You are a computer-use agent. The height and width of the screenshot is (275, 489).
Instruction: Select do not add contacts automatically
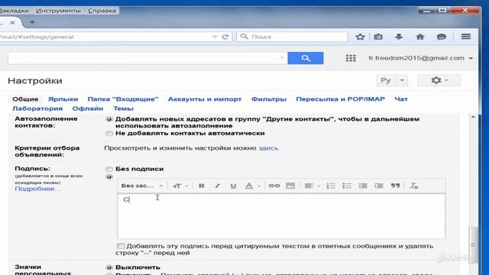(108, 134)
